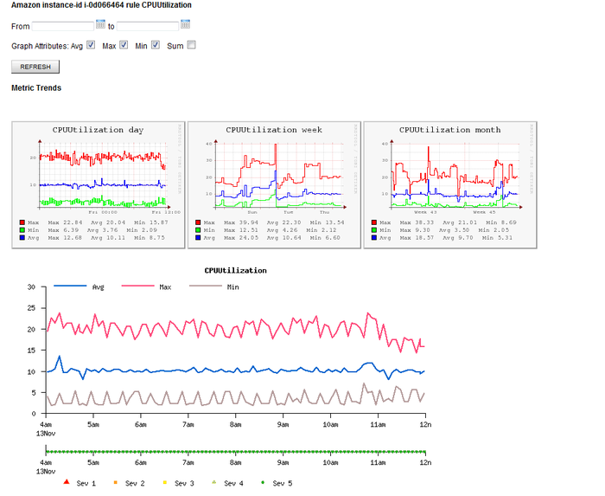
Task: Click the yellow Sev 3 square icon
Action: [165, 482]
